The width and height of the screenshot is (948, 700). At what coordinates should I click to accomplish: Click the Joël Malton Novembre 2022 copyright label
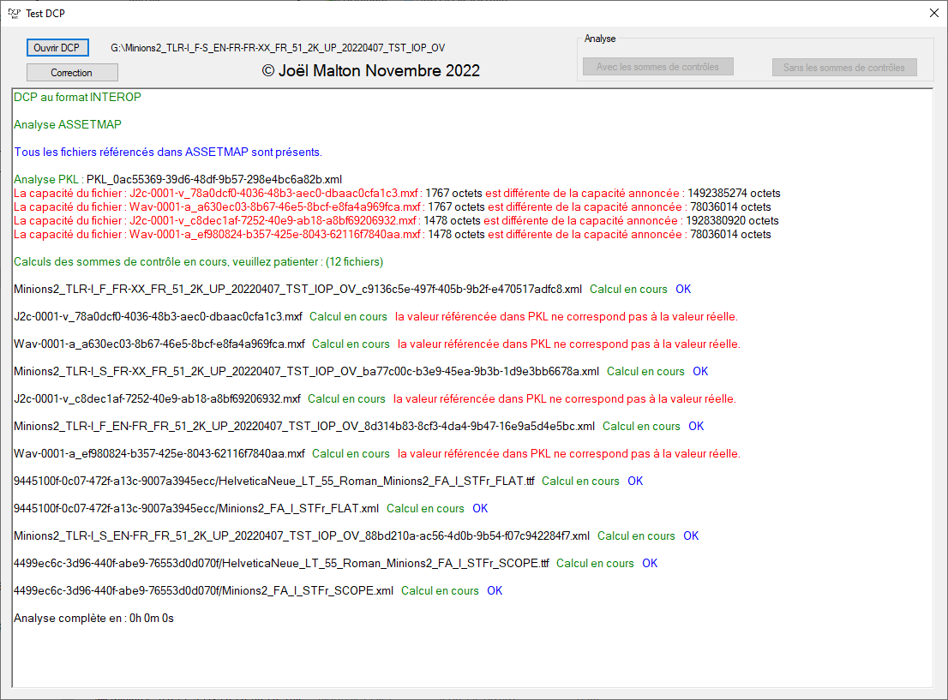pyautogui.click(x=370, y=71)
